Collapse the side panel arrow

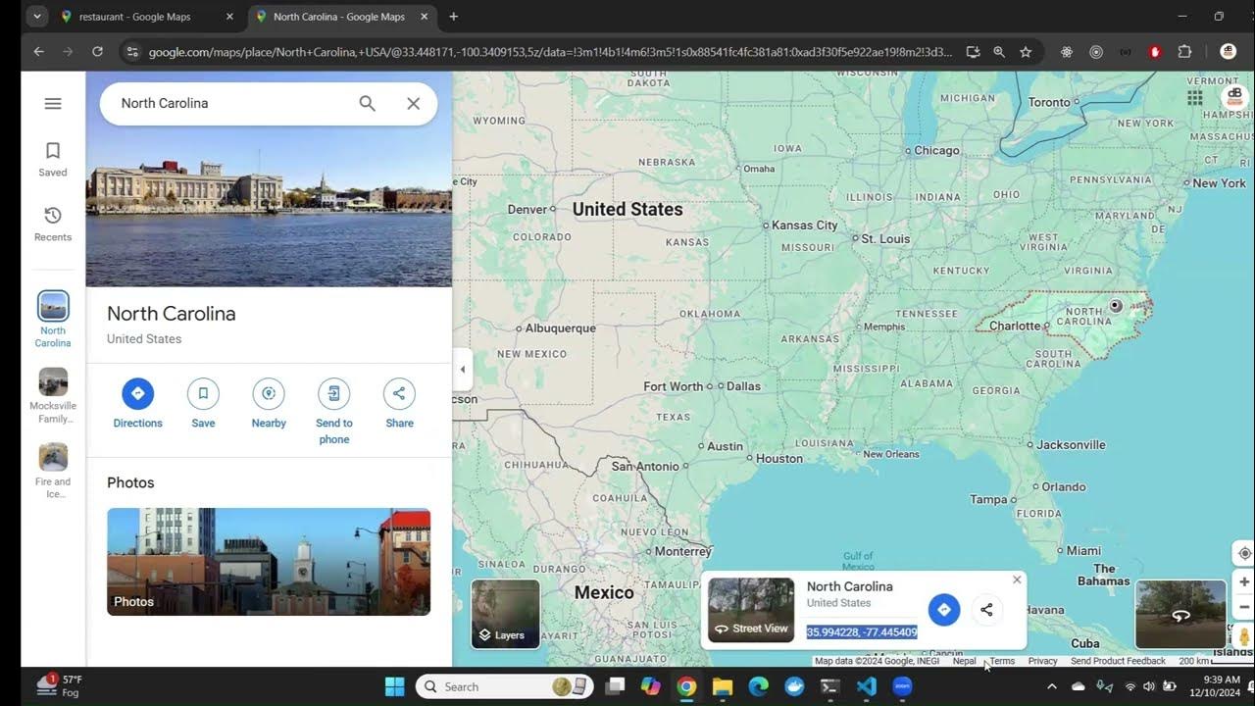click(463, 370)
